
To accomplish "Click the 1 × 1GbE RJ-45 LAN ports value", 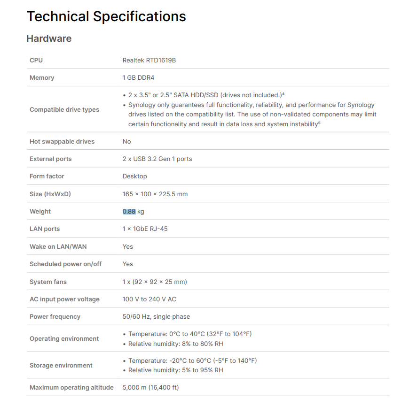I will click(145, 229).
